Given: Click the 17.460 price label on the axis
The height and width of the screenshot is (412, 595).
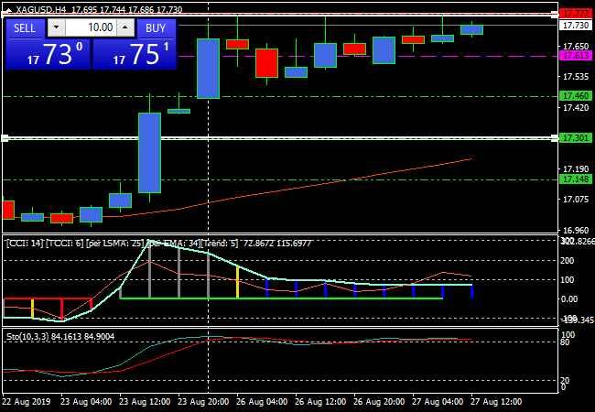Looking at the screenshot, I should pos(576,96).
